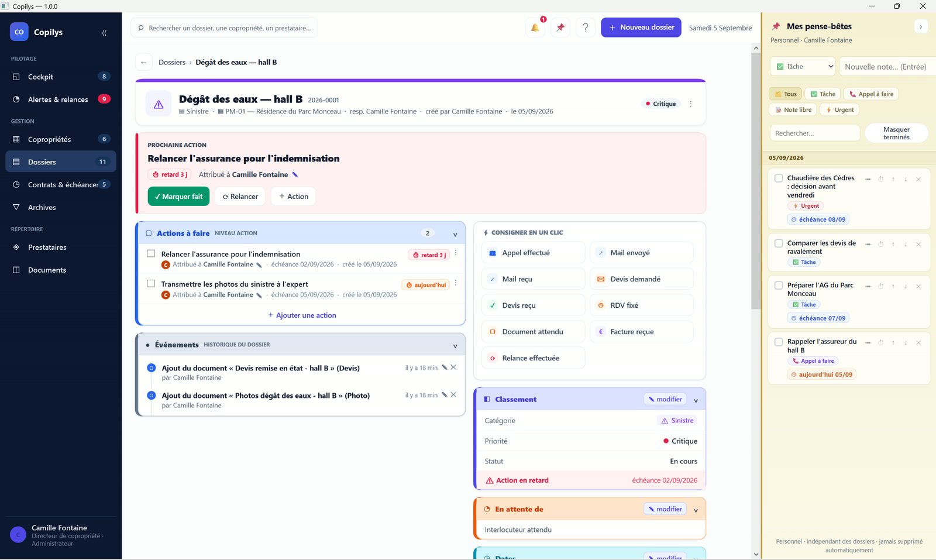This screenshot has width=936, height=560.
Task: Move the Comparer les devis note up
Action: (893, 244)
